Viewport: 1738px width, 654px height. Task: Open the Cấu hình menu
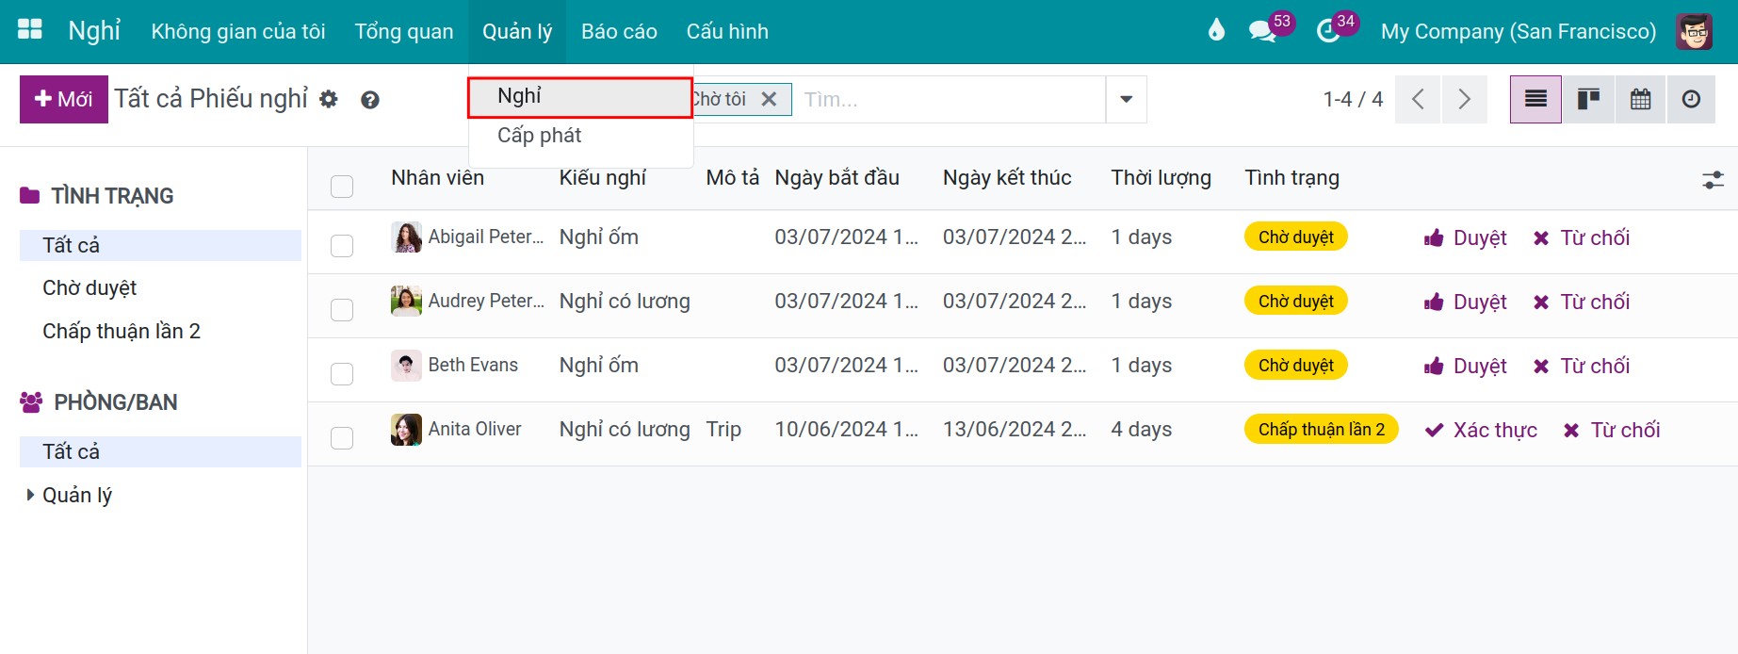pyautogui.click(x=727, y=31)
